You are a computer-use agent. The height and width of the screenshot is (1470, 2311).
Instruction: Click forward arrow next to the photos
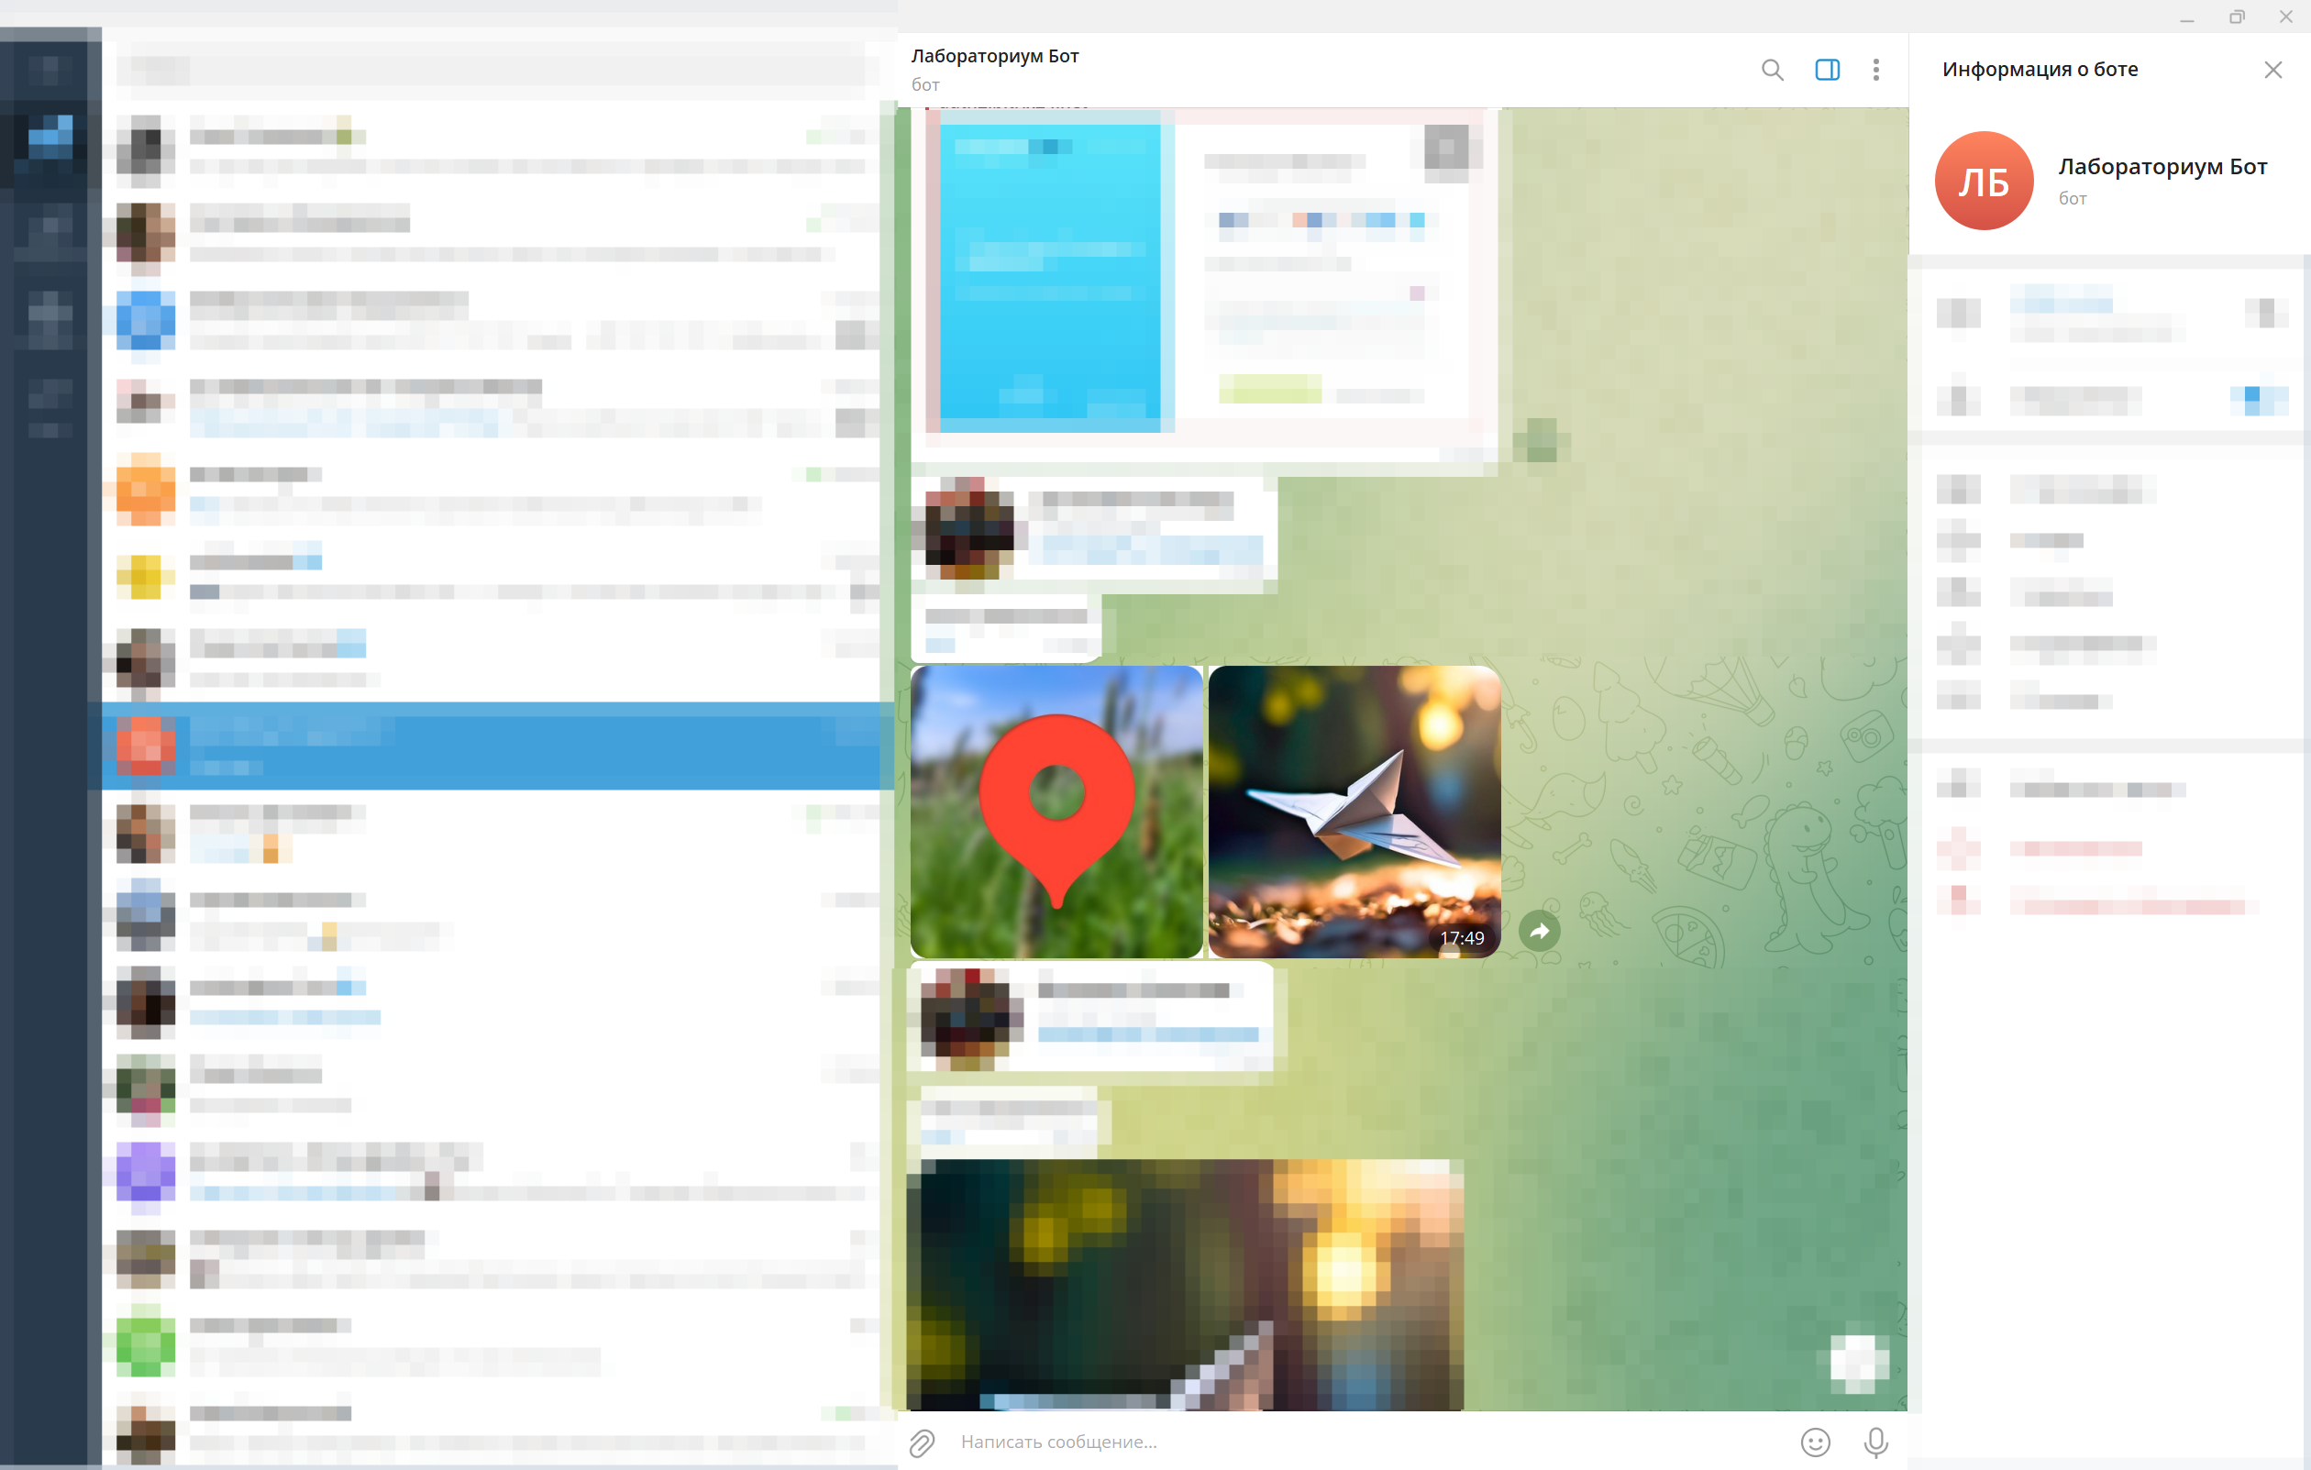pyautogui.click(x=1539, y=930)
